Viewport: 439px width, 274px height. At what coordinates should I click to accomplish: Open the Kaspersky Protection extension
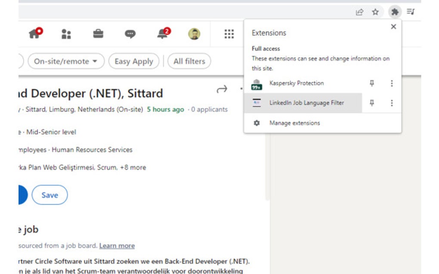[x=297, y=83]
